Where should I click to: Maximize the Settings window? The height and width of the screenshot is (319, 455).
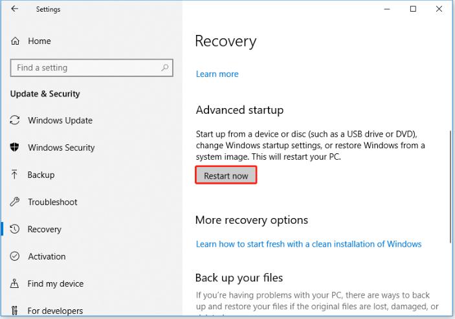point(413,9)
